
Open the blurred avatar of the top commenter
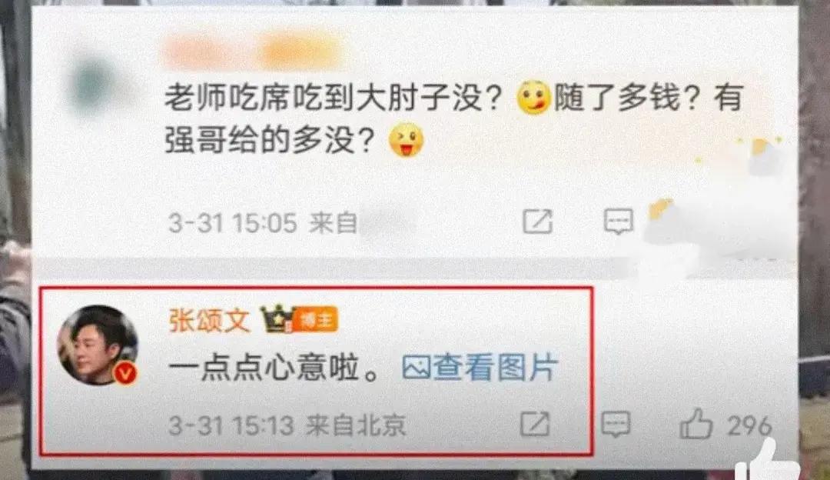click(x=95, y=85)
